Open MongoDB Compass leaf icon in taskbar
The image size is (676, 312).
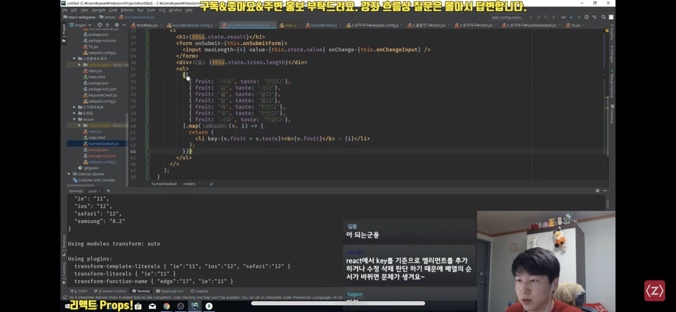point(209,306)
